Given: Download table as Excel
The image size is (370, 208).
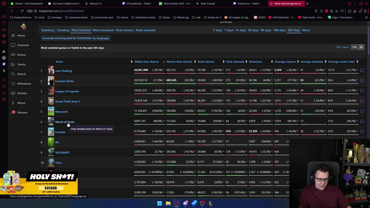Looking at the screenshot, I should pyautogui.click(x=345, y=47).
